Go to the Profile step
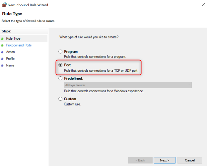The height and width of the screenshot is (166, 207). (10, 59)
